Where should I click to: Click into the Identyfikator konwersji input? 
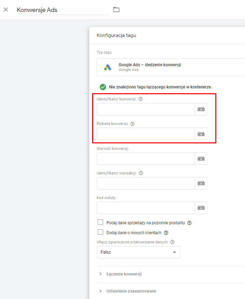point(146,109)
